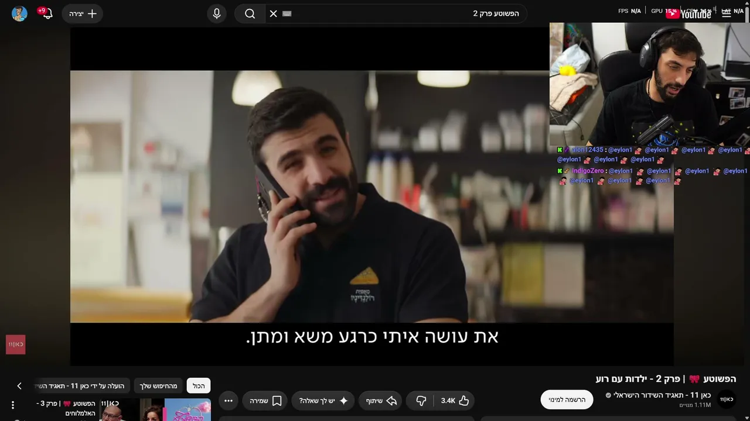
Task: Open suggested video title 'הפשוטע | פרק 3 - האלמלוחים'
Action: (x=66, y=408)
